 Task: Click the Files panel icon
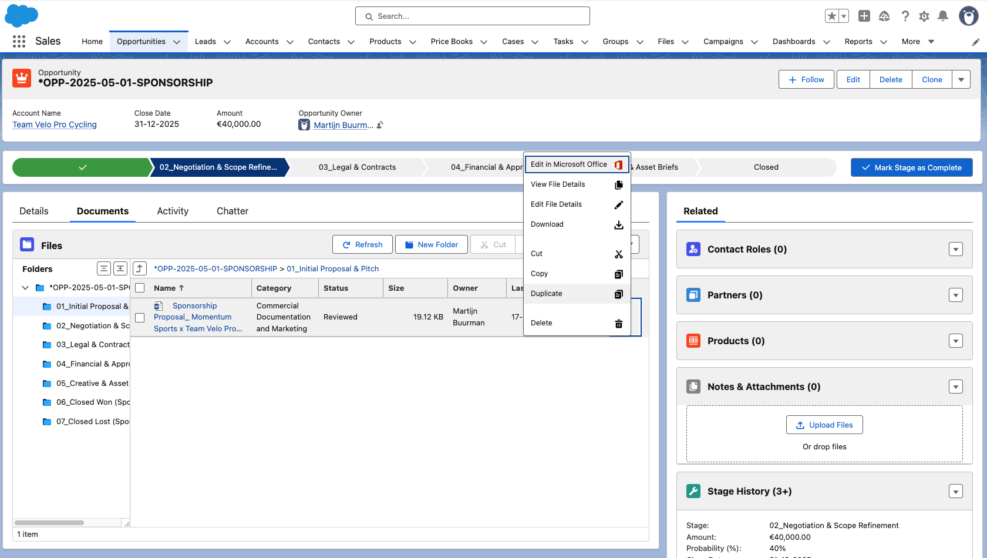pyautogui.click(x=27, y=244)
